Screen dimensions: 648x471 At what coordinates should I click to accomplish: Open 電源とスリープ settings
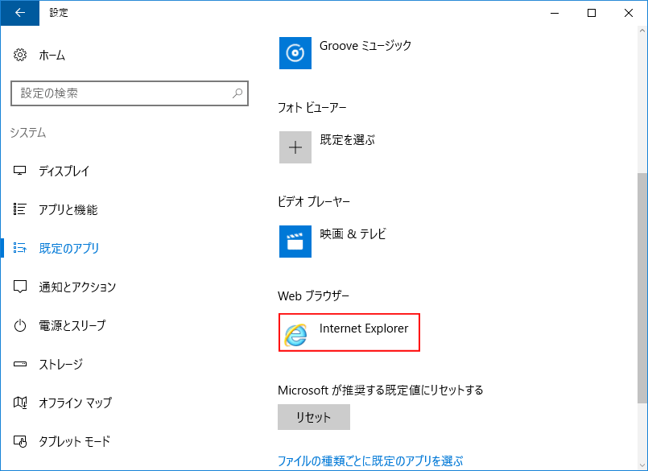[72, 326]
